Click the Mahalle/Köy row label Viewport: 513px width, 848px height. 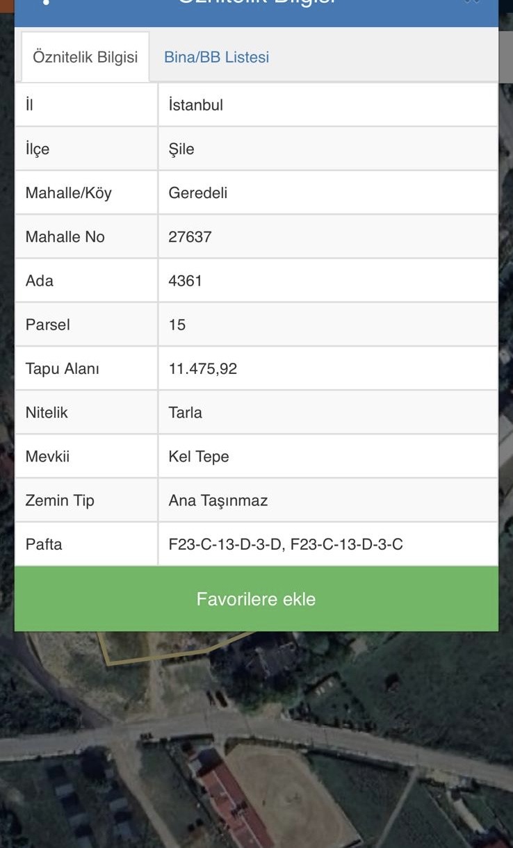coord(68,193)
